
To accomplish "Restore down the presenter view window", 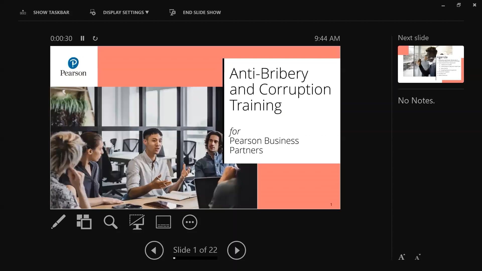I will tap(459, 5).
